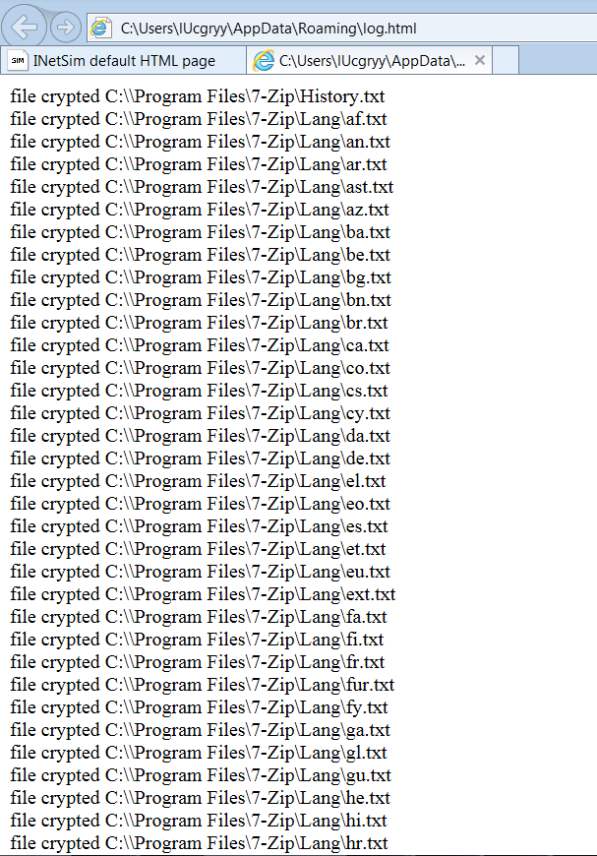This screenshot has width=597, height=856.
Task: Click the Lang\fur.txt log entry
Action: click(203, 685)
